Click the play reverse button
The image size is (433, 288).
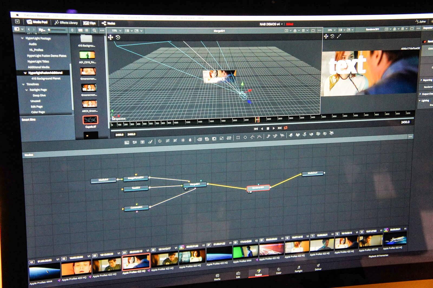[x=262, y=129]
